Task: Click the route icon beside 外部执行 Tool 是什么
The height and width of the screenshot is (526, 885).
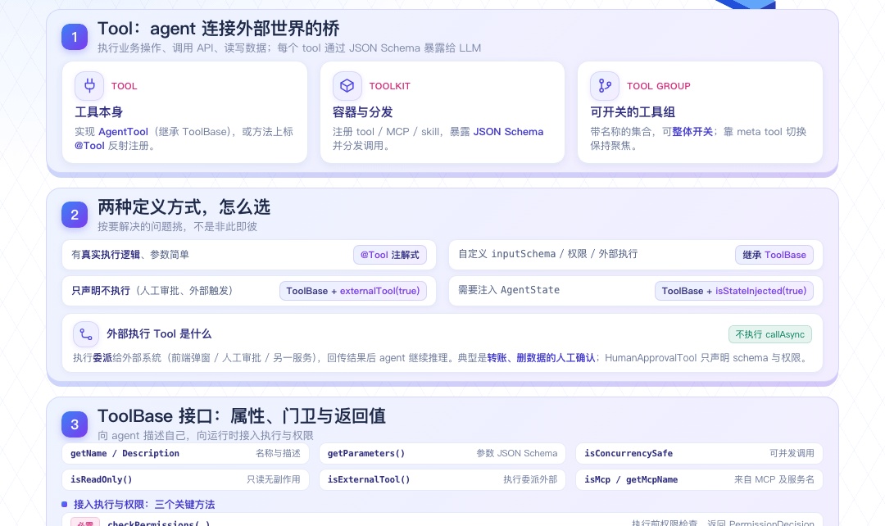Action: click(86, 334)
